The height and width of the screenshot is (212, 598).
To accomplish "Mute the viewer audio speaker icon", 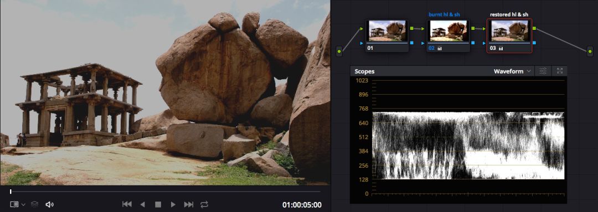I will point(49,204).
